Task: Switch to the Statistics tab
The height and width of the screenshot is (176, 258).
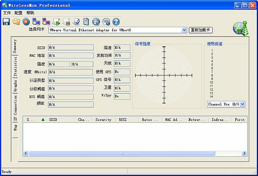Action: click(15, 67)
